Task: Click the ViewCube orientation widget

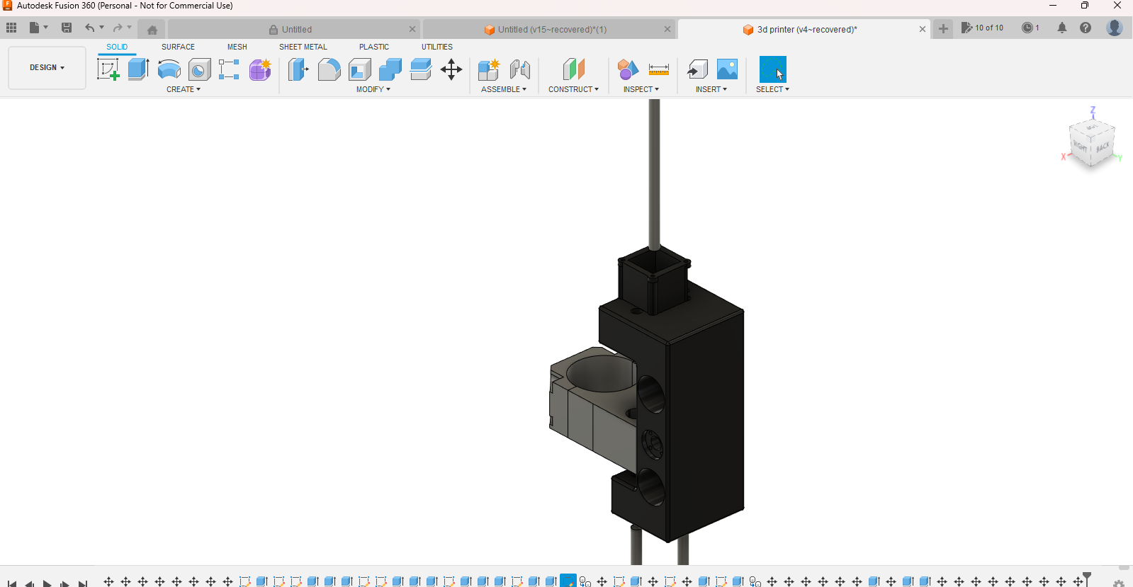Action: click(x=1092, y=142)
